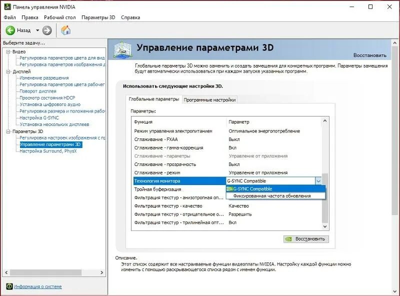This screenshot has height=296, width=400.
Task: Open the Правка menu
Action: (30, 17)
